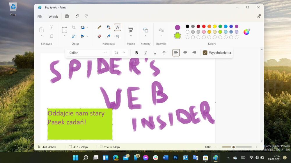The width and height of the screenshot is (291, 163).
Task: Click the Brushes (Pędzle) icon
Action: [x=131, y=30]
